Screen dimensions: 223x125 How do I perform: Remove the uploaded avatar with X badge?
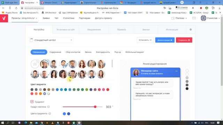tap(48, 61)
